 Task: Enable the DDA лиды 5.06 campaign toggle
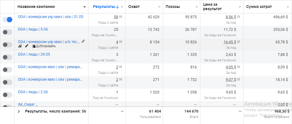[x=7, y=32]
